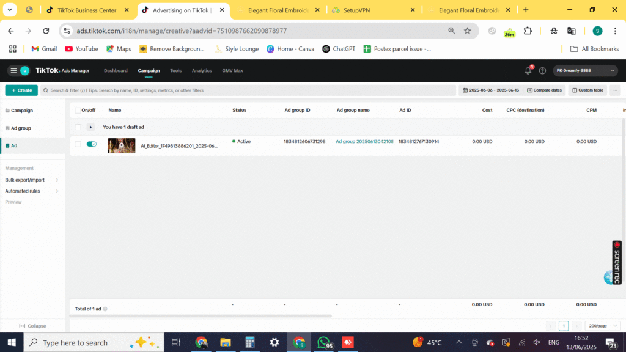Open the TikTok Ads Manager hamburger menu
Screen dimensions: 626x352
click(x=13, y=71)
